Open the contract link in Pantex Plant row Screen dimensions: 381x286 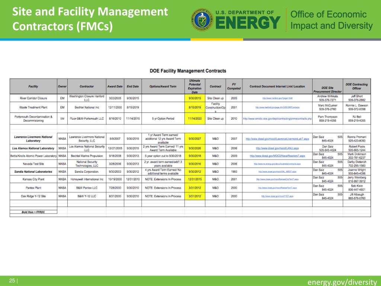277,188
